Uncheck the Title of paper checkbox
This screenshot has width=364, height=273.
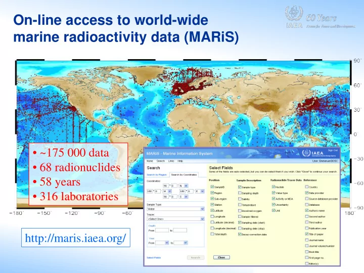tap(307, 234)
